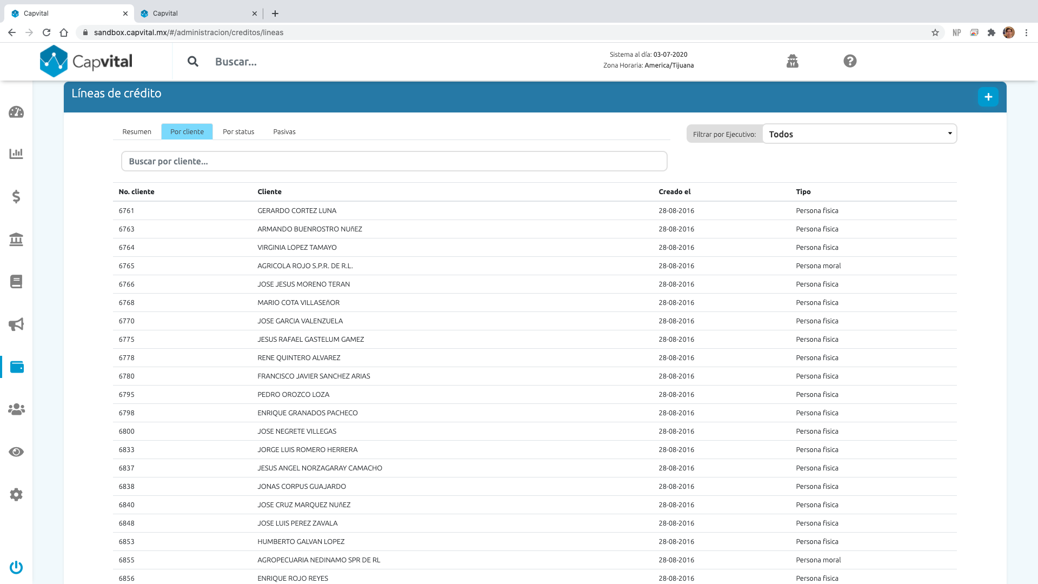1038x584 pixels.
Task: Open the dollar sign sidebar icon
Action: (16, 196)
